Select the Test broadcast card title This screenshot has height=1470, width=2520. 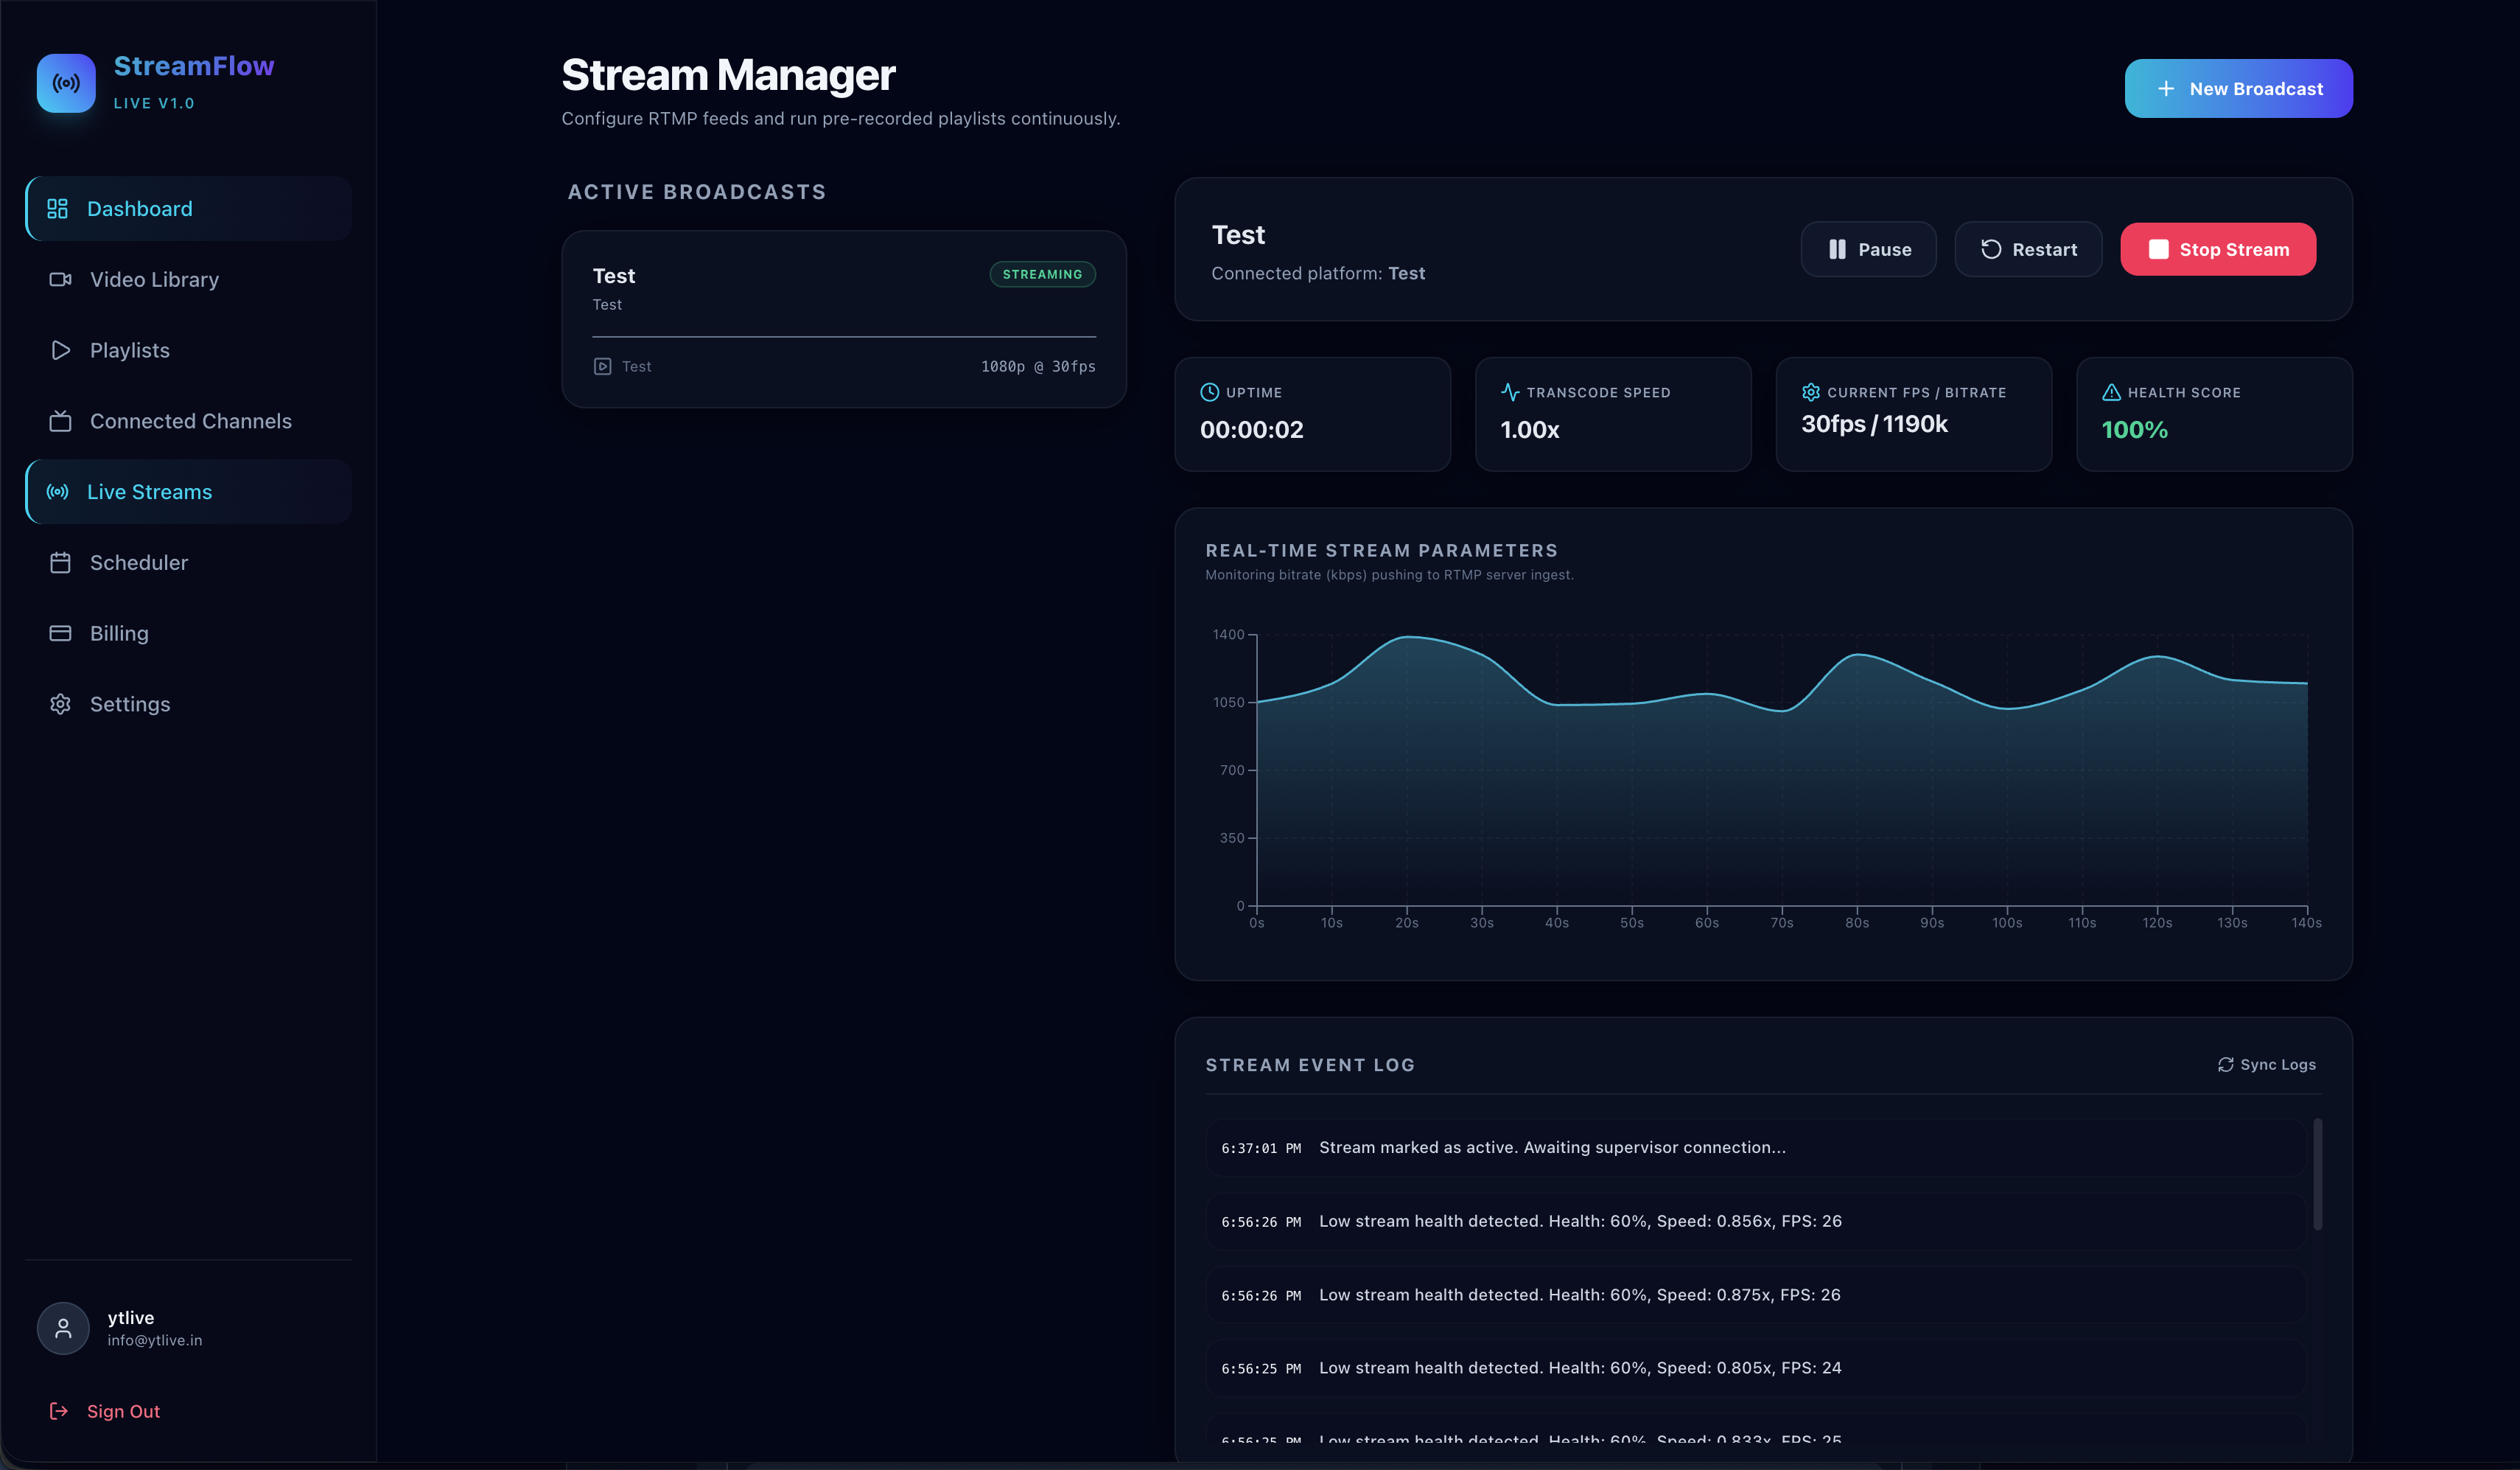tap(614, 275)
